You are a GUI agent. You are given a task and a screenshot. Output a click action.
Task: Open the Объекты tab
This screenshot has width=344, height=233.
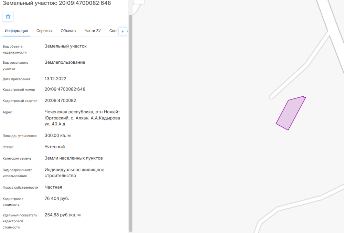68,31
